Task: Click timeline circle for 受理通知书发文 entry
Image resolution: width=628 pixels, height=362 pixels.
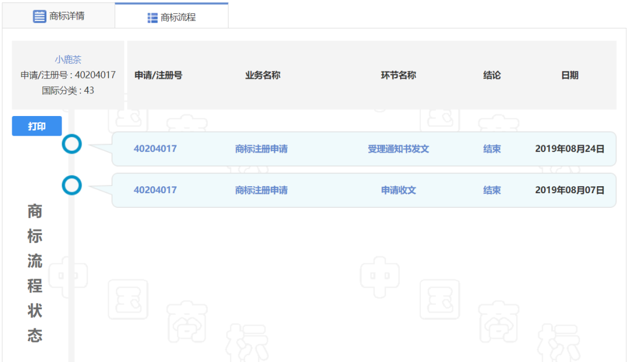Action: (x=72, y=144)
